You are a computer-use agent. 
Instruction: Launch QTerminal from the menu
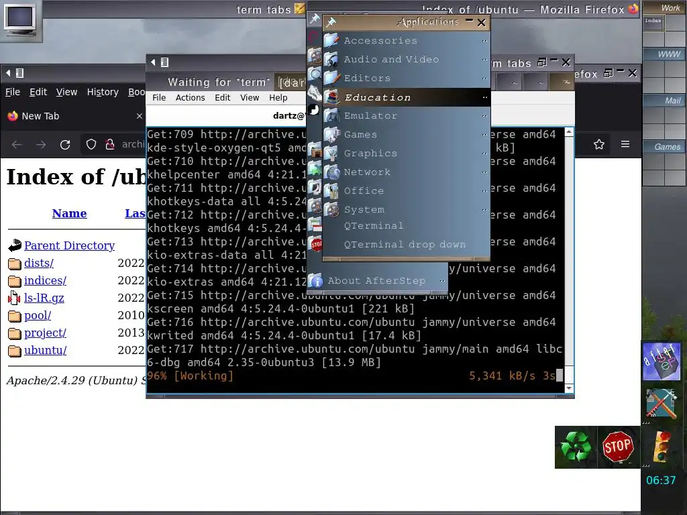[406, 226]
